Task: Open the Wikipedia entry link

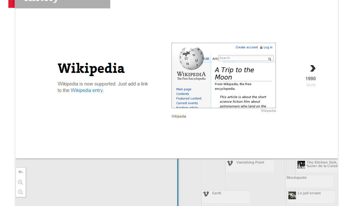Action: coord(87,90)
